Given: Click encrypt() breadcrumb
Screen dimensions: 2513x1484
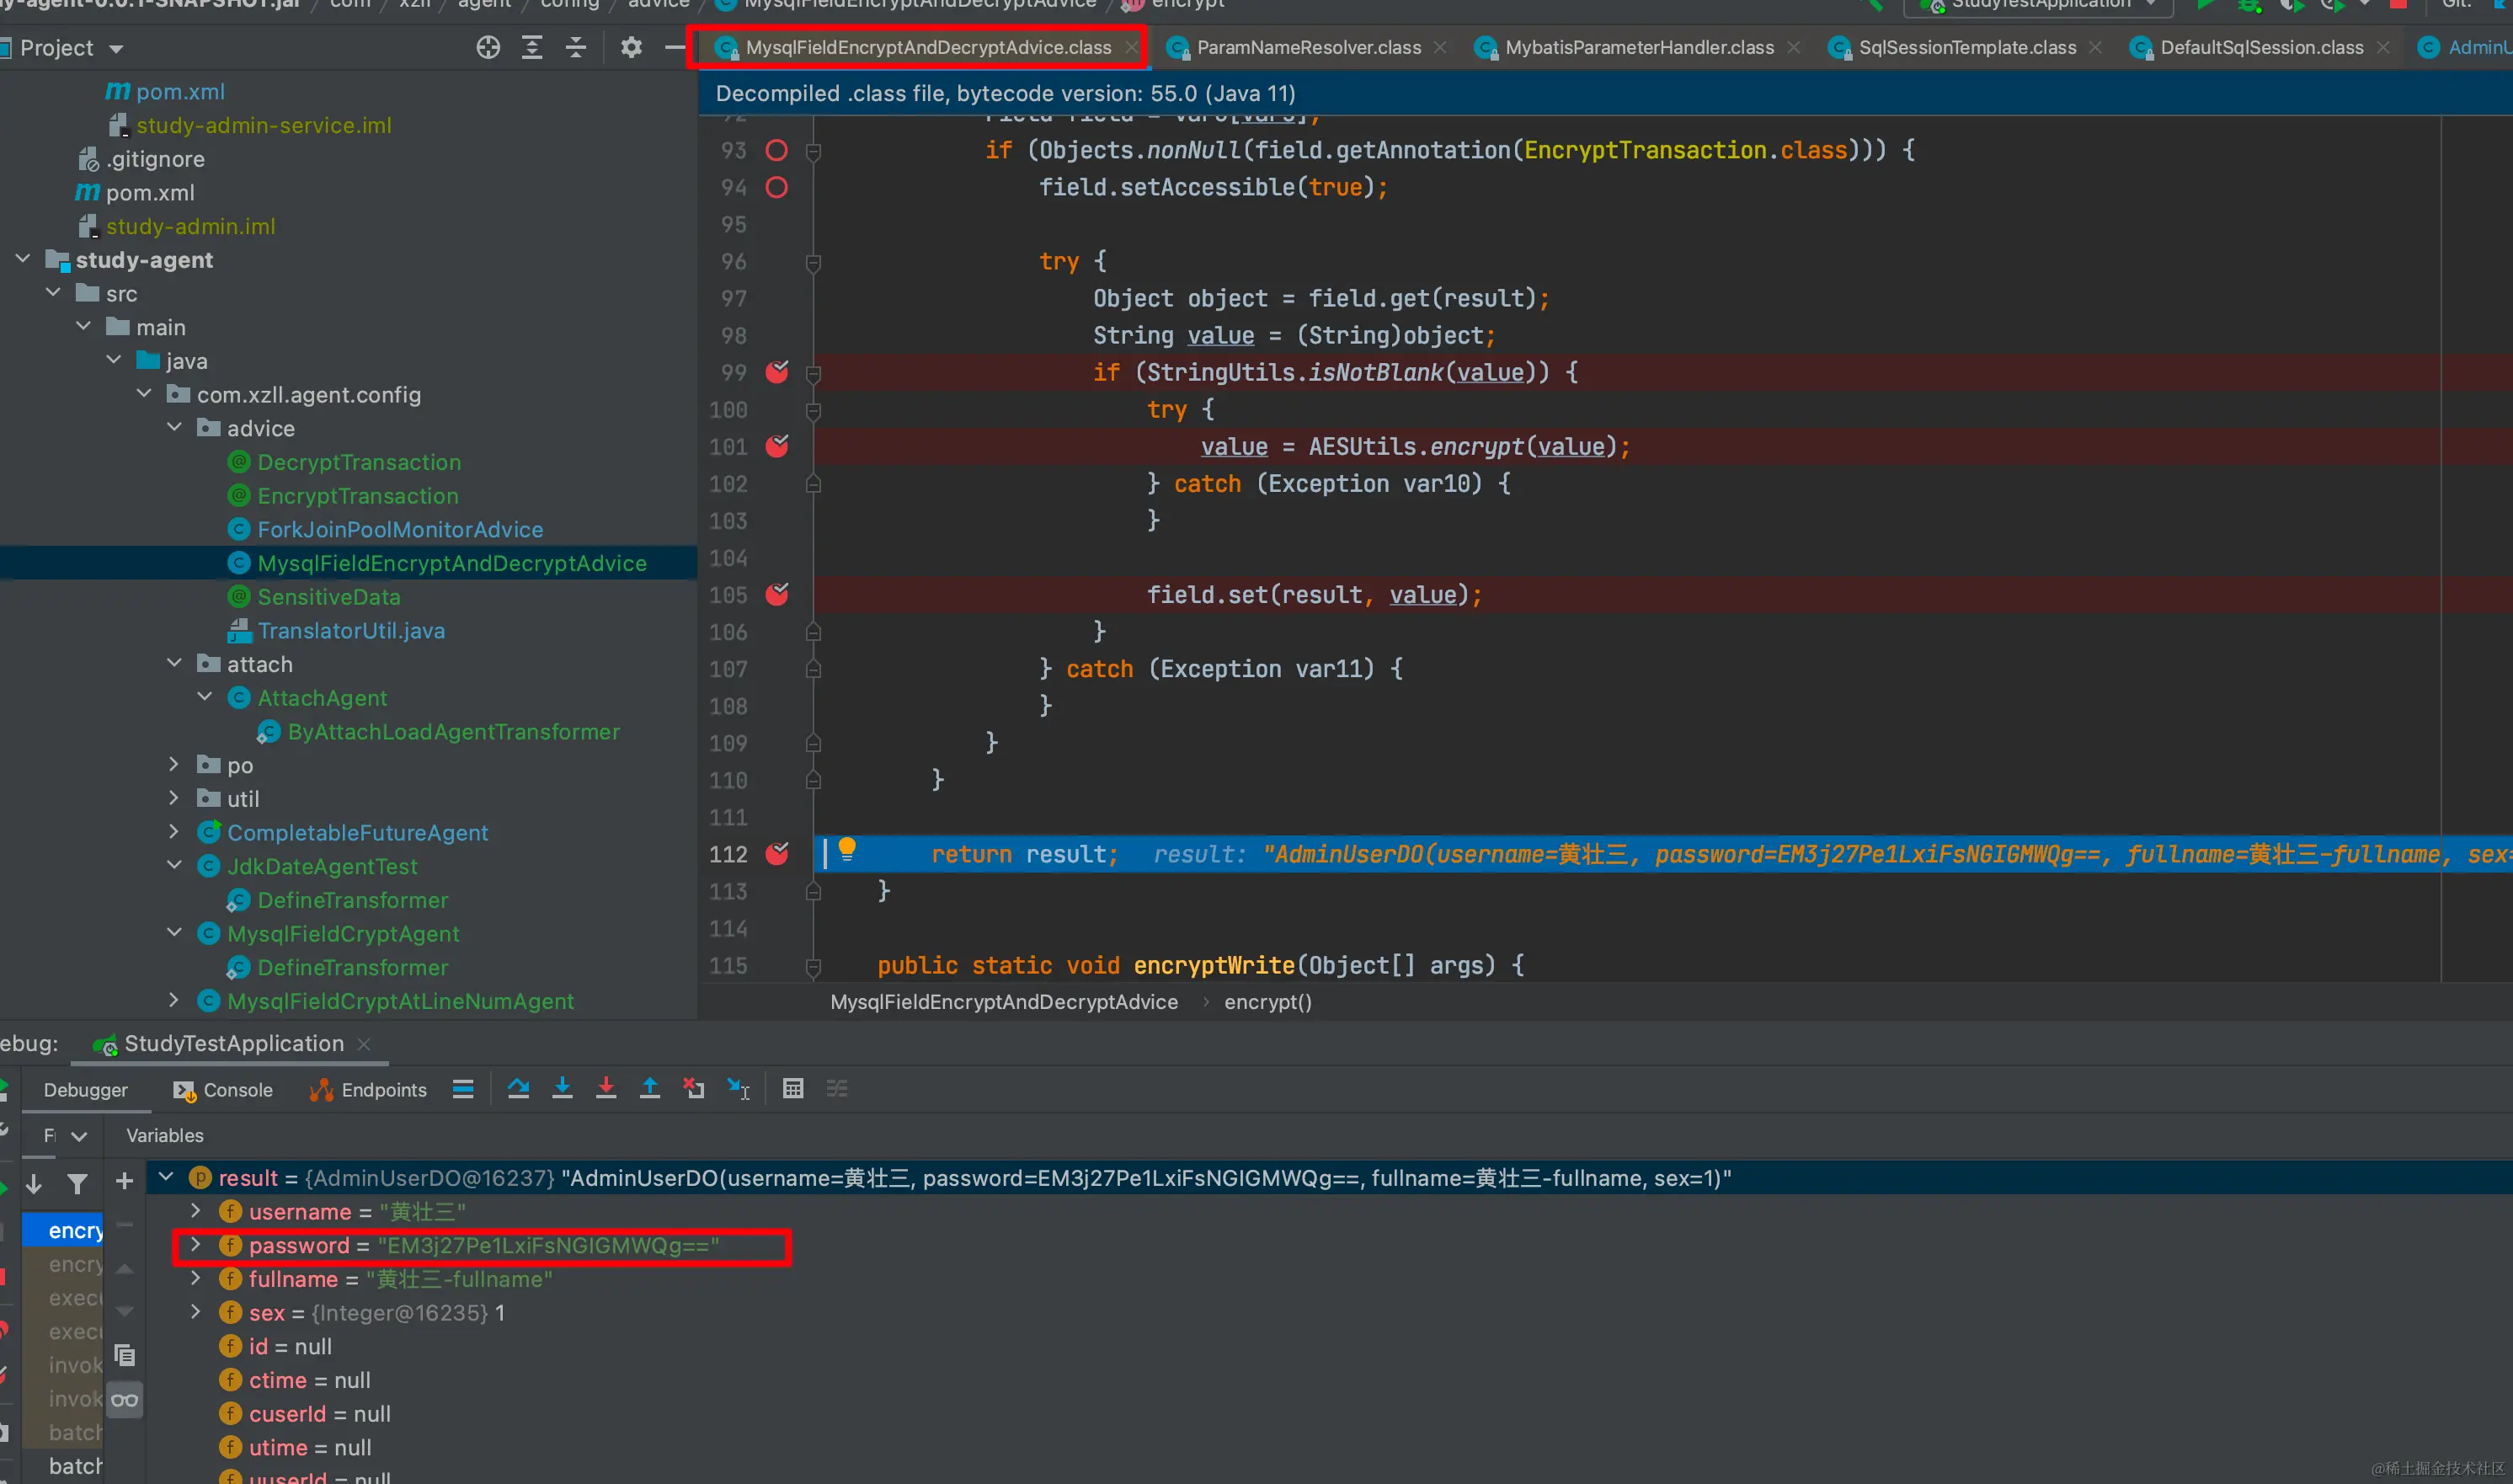Looking at the screenshot, I should coord(1267,1002).
